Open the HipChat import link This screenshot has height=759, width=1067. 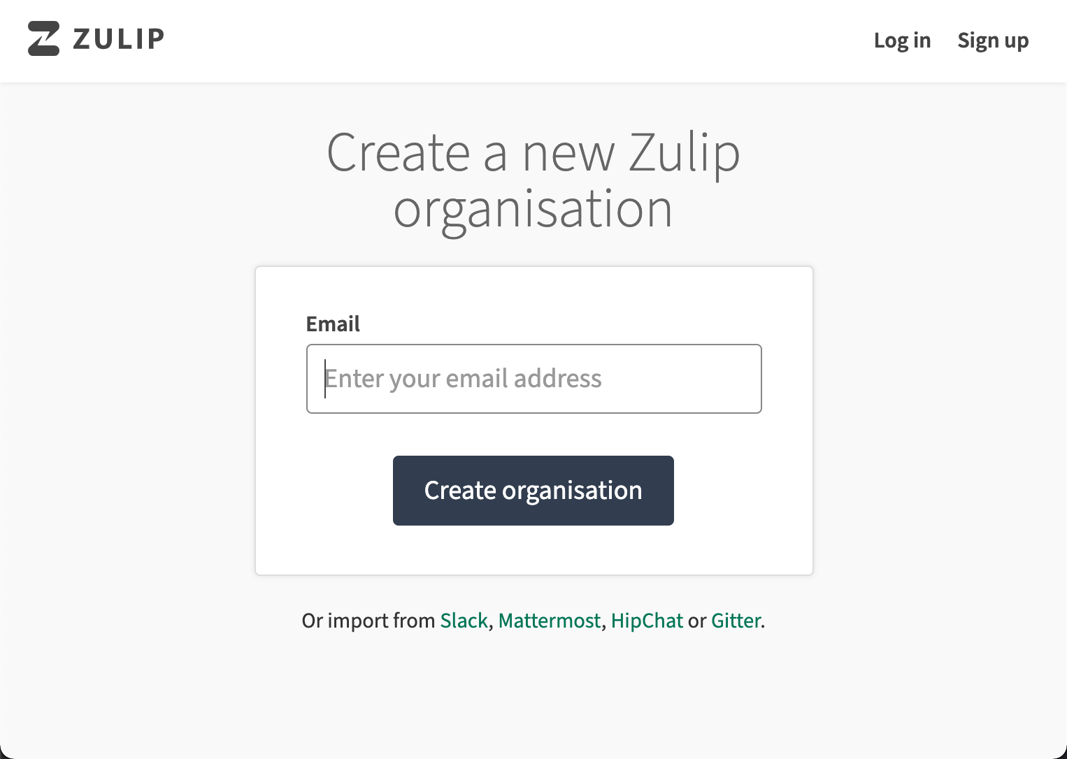click(x=647, y=621)
